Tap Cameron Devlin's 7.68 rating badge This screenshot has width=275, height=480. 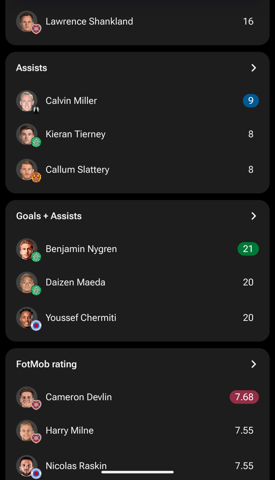[244, 397]
